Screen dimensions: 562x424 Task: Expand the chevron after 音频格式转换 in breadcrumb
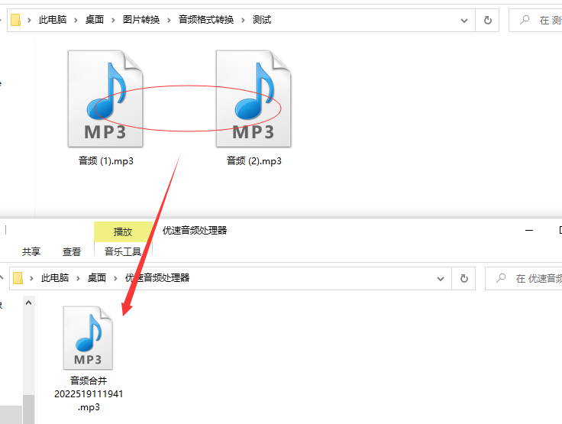[x=243, y=20]
